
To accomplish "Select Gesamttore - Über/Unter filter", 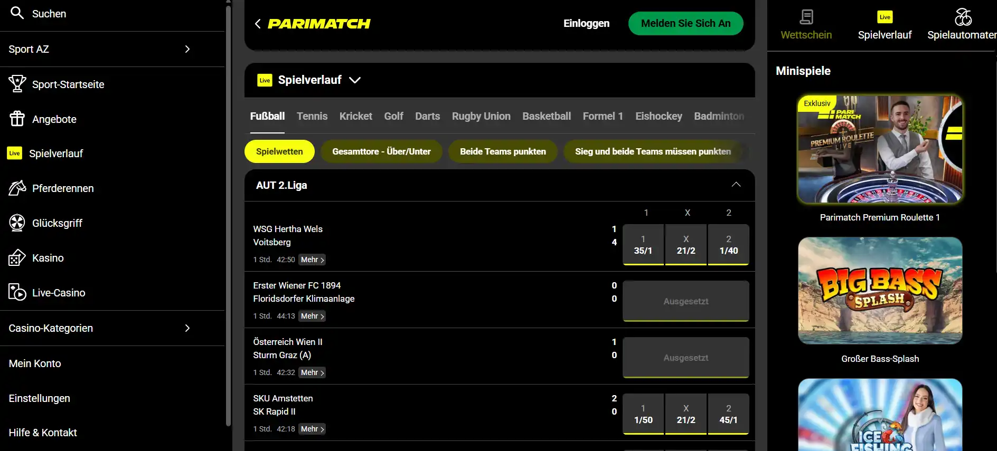I will (x=381, y=151).
